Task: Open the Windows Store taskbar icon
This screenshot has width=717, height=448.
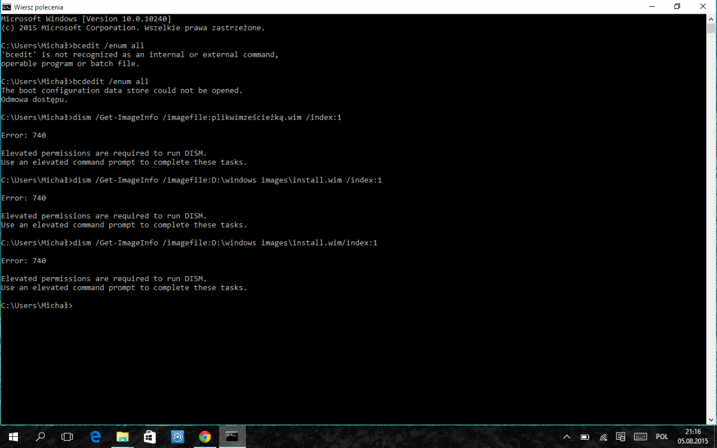Action: (150, 437)
